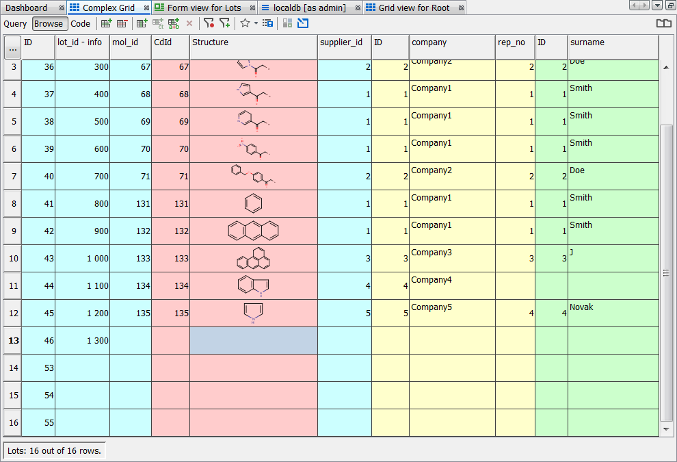Switch to Query mode

pyautogui.click(x=14, y=23)
